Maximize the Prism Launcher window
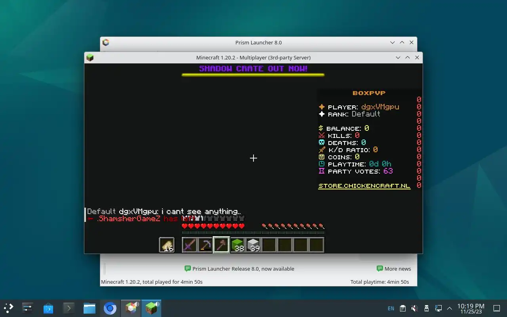This screenshot has height=317, width=507. click(x=402, y=42)
